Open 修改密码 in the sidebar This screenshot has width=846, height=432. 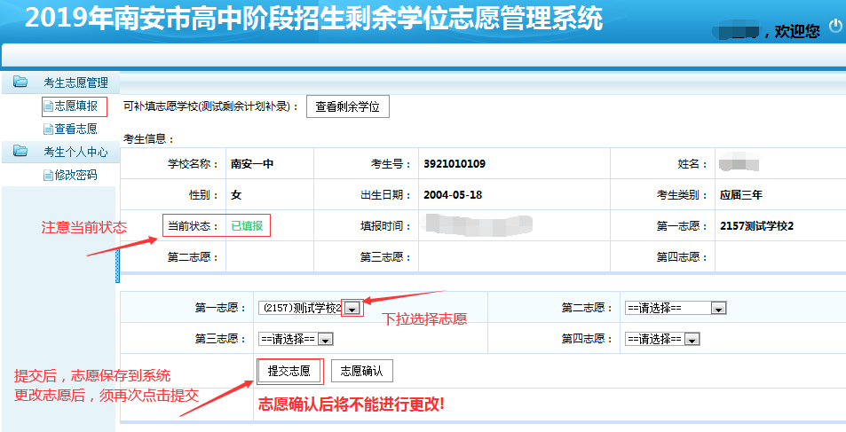click(x=76, y=176)
